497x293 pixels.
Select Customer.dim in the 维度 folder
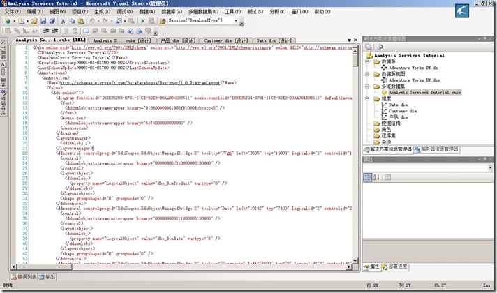click(x=403, y=111)
